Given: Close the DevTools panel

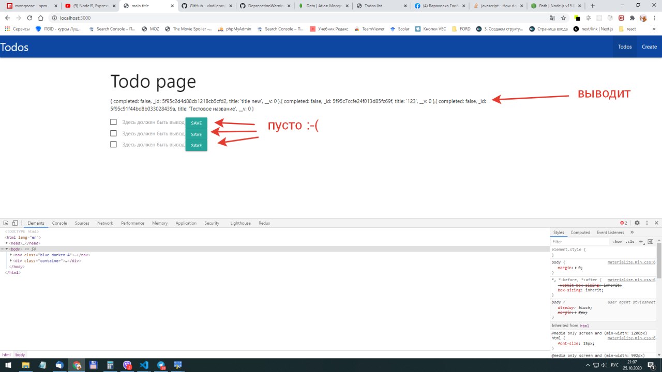Looking at the screenshot, I should coord(656,223).
